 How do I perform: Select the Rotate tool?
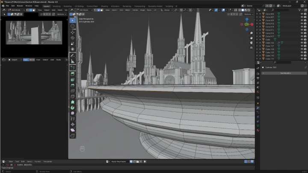(x=72, y=38)
